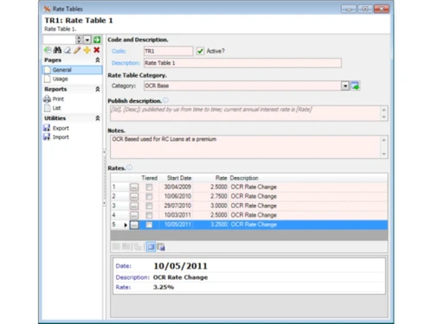Select the 3.2500 rate cell

click(218, 225)
